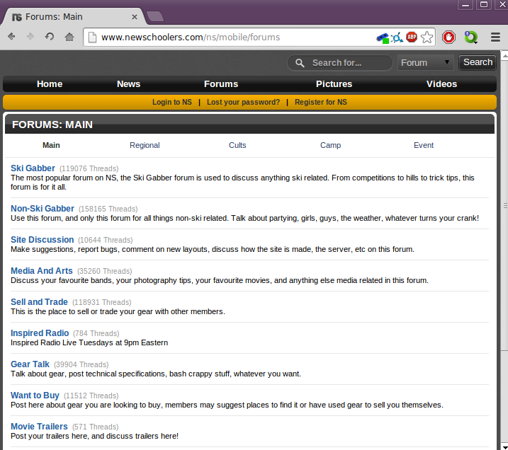Click the Search button
Screen dimensions: 508x450
click(478, 62)
